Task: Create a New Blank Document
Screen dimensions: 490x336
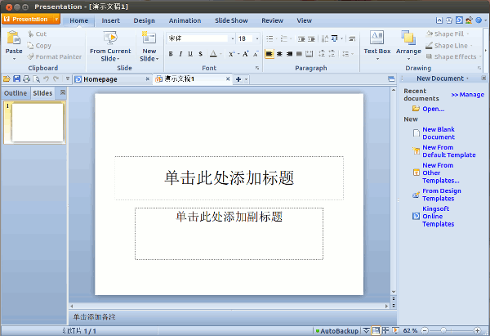Action: click(439, 133)
